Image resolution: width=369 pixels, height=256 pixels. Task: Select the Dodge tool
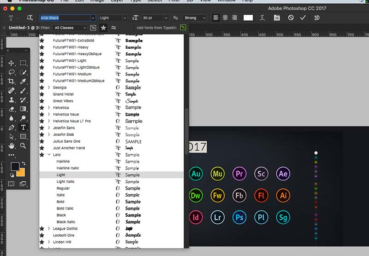click(x=23, y=118)
